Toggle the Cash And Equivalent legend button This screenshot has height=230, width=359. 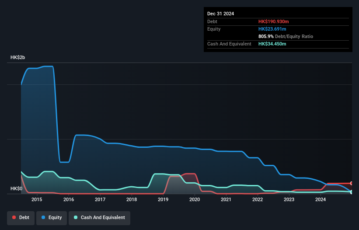[x=99, y=218]
